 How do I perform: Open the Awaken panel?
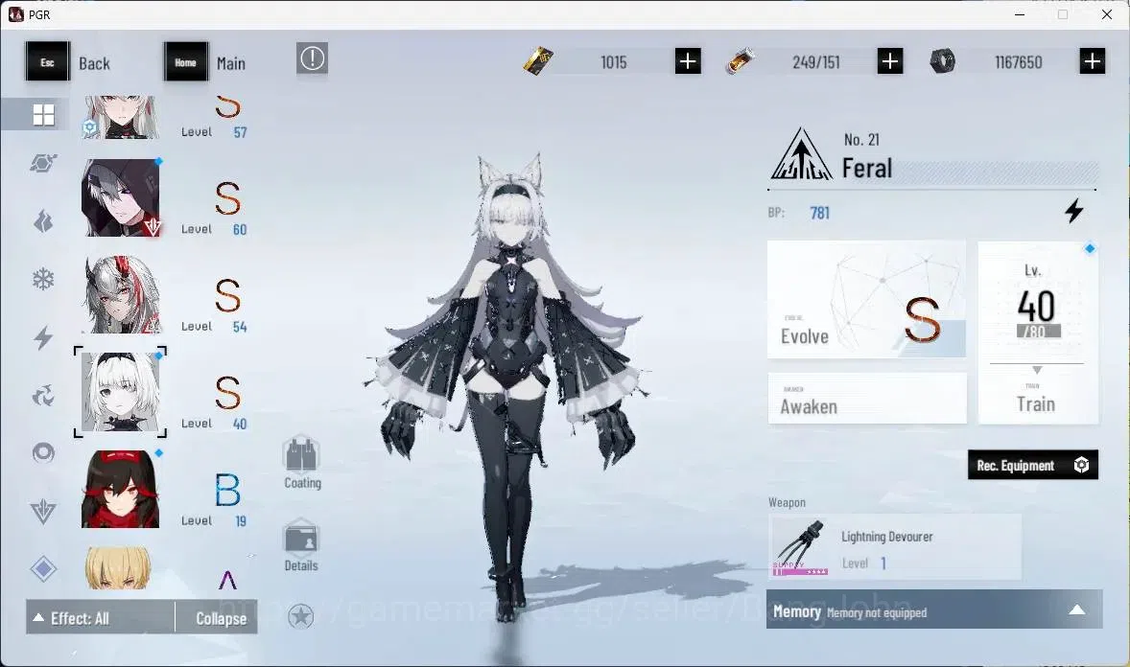[x=867, y=399]
